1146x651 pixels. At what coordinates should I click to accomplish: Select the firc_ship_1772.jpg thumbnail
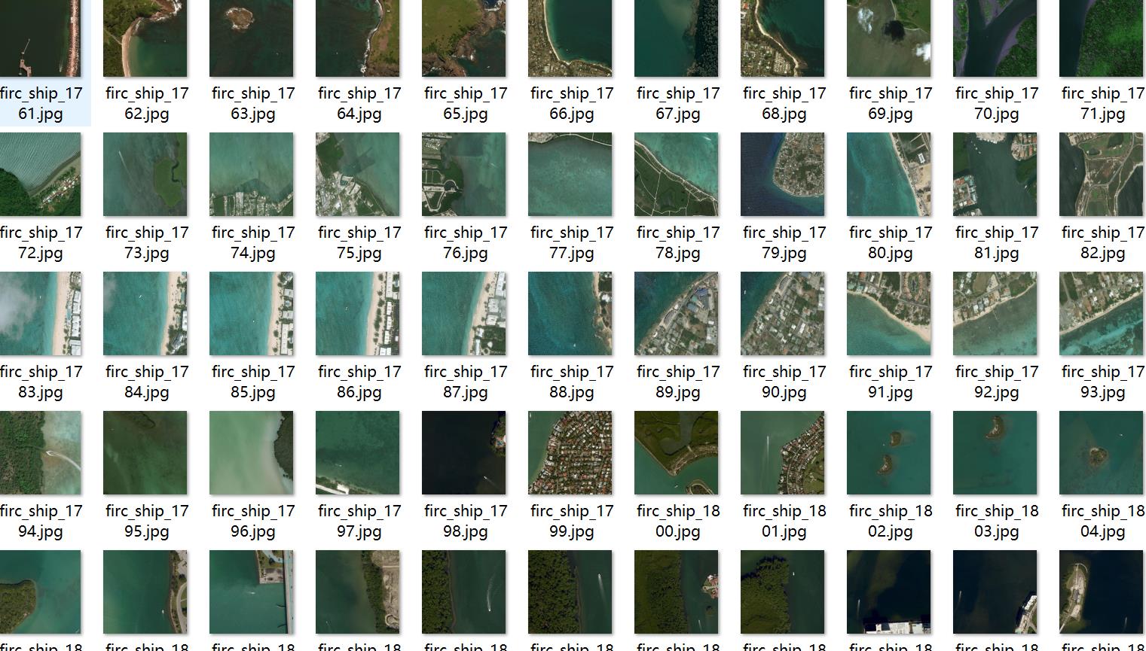39,175
